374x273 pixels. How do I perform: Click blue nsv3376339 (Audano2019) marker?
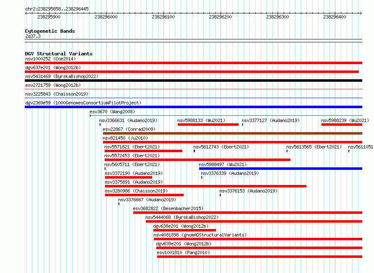tap(202, 177)
